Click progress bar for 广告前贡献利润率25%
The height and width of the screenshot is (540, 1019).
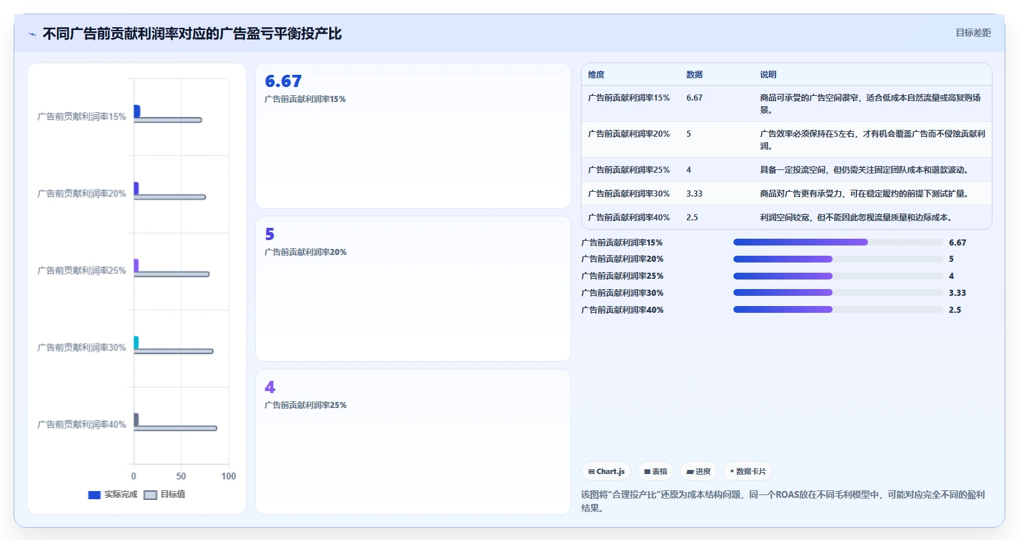click(838, 276)
